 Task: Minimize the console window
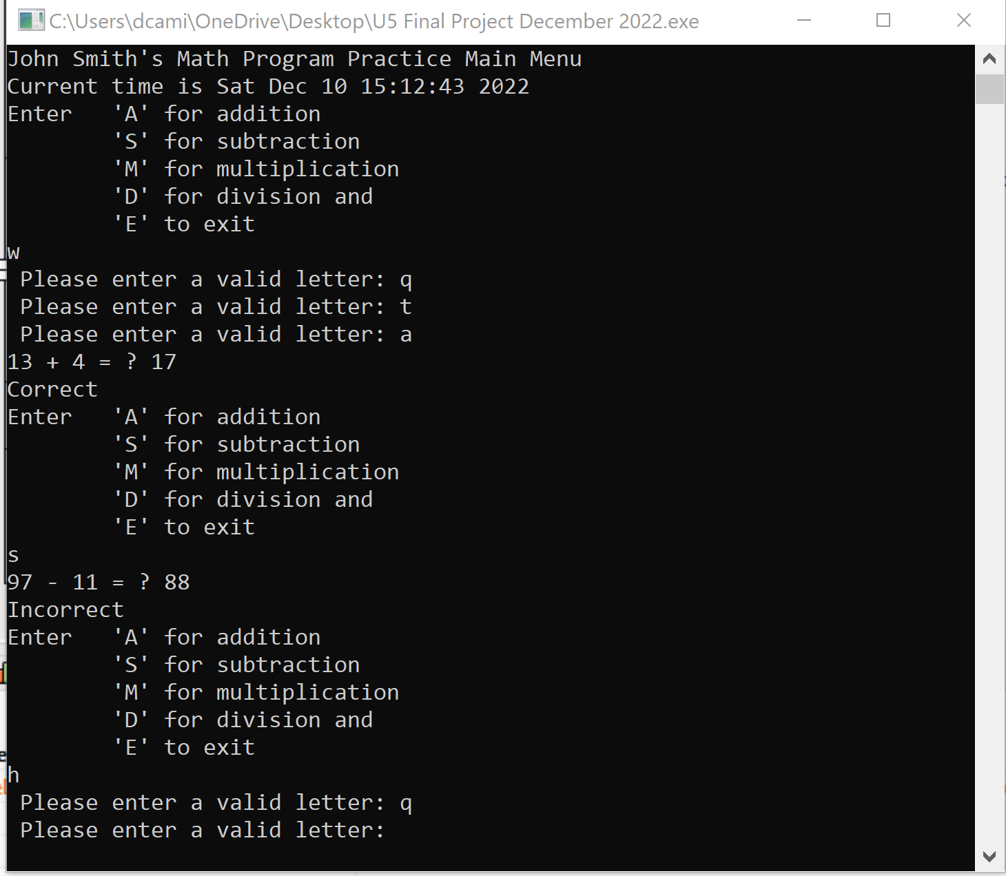point(803,21)
